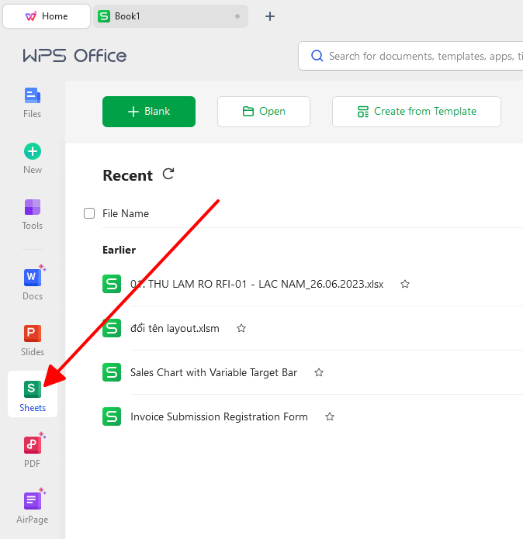Viewport: 523px width, 539px height.
Task: Open the PDF app in sidebar
Action: coord(33,451)
